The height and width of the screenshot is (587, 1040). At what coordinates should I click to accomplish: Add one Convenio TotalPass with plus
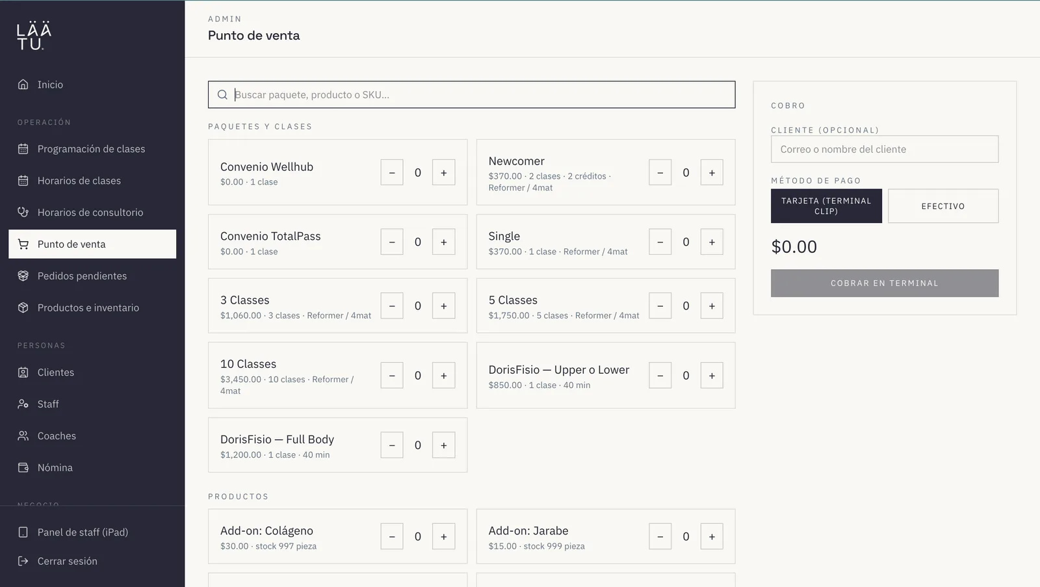click(444, 242)
